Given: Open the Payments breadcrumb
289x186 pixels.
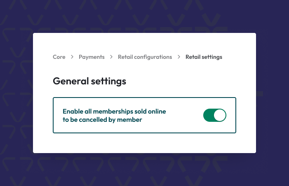Looking at the screenshot, I should [92, 57].
